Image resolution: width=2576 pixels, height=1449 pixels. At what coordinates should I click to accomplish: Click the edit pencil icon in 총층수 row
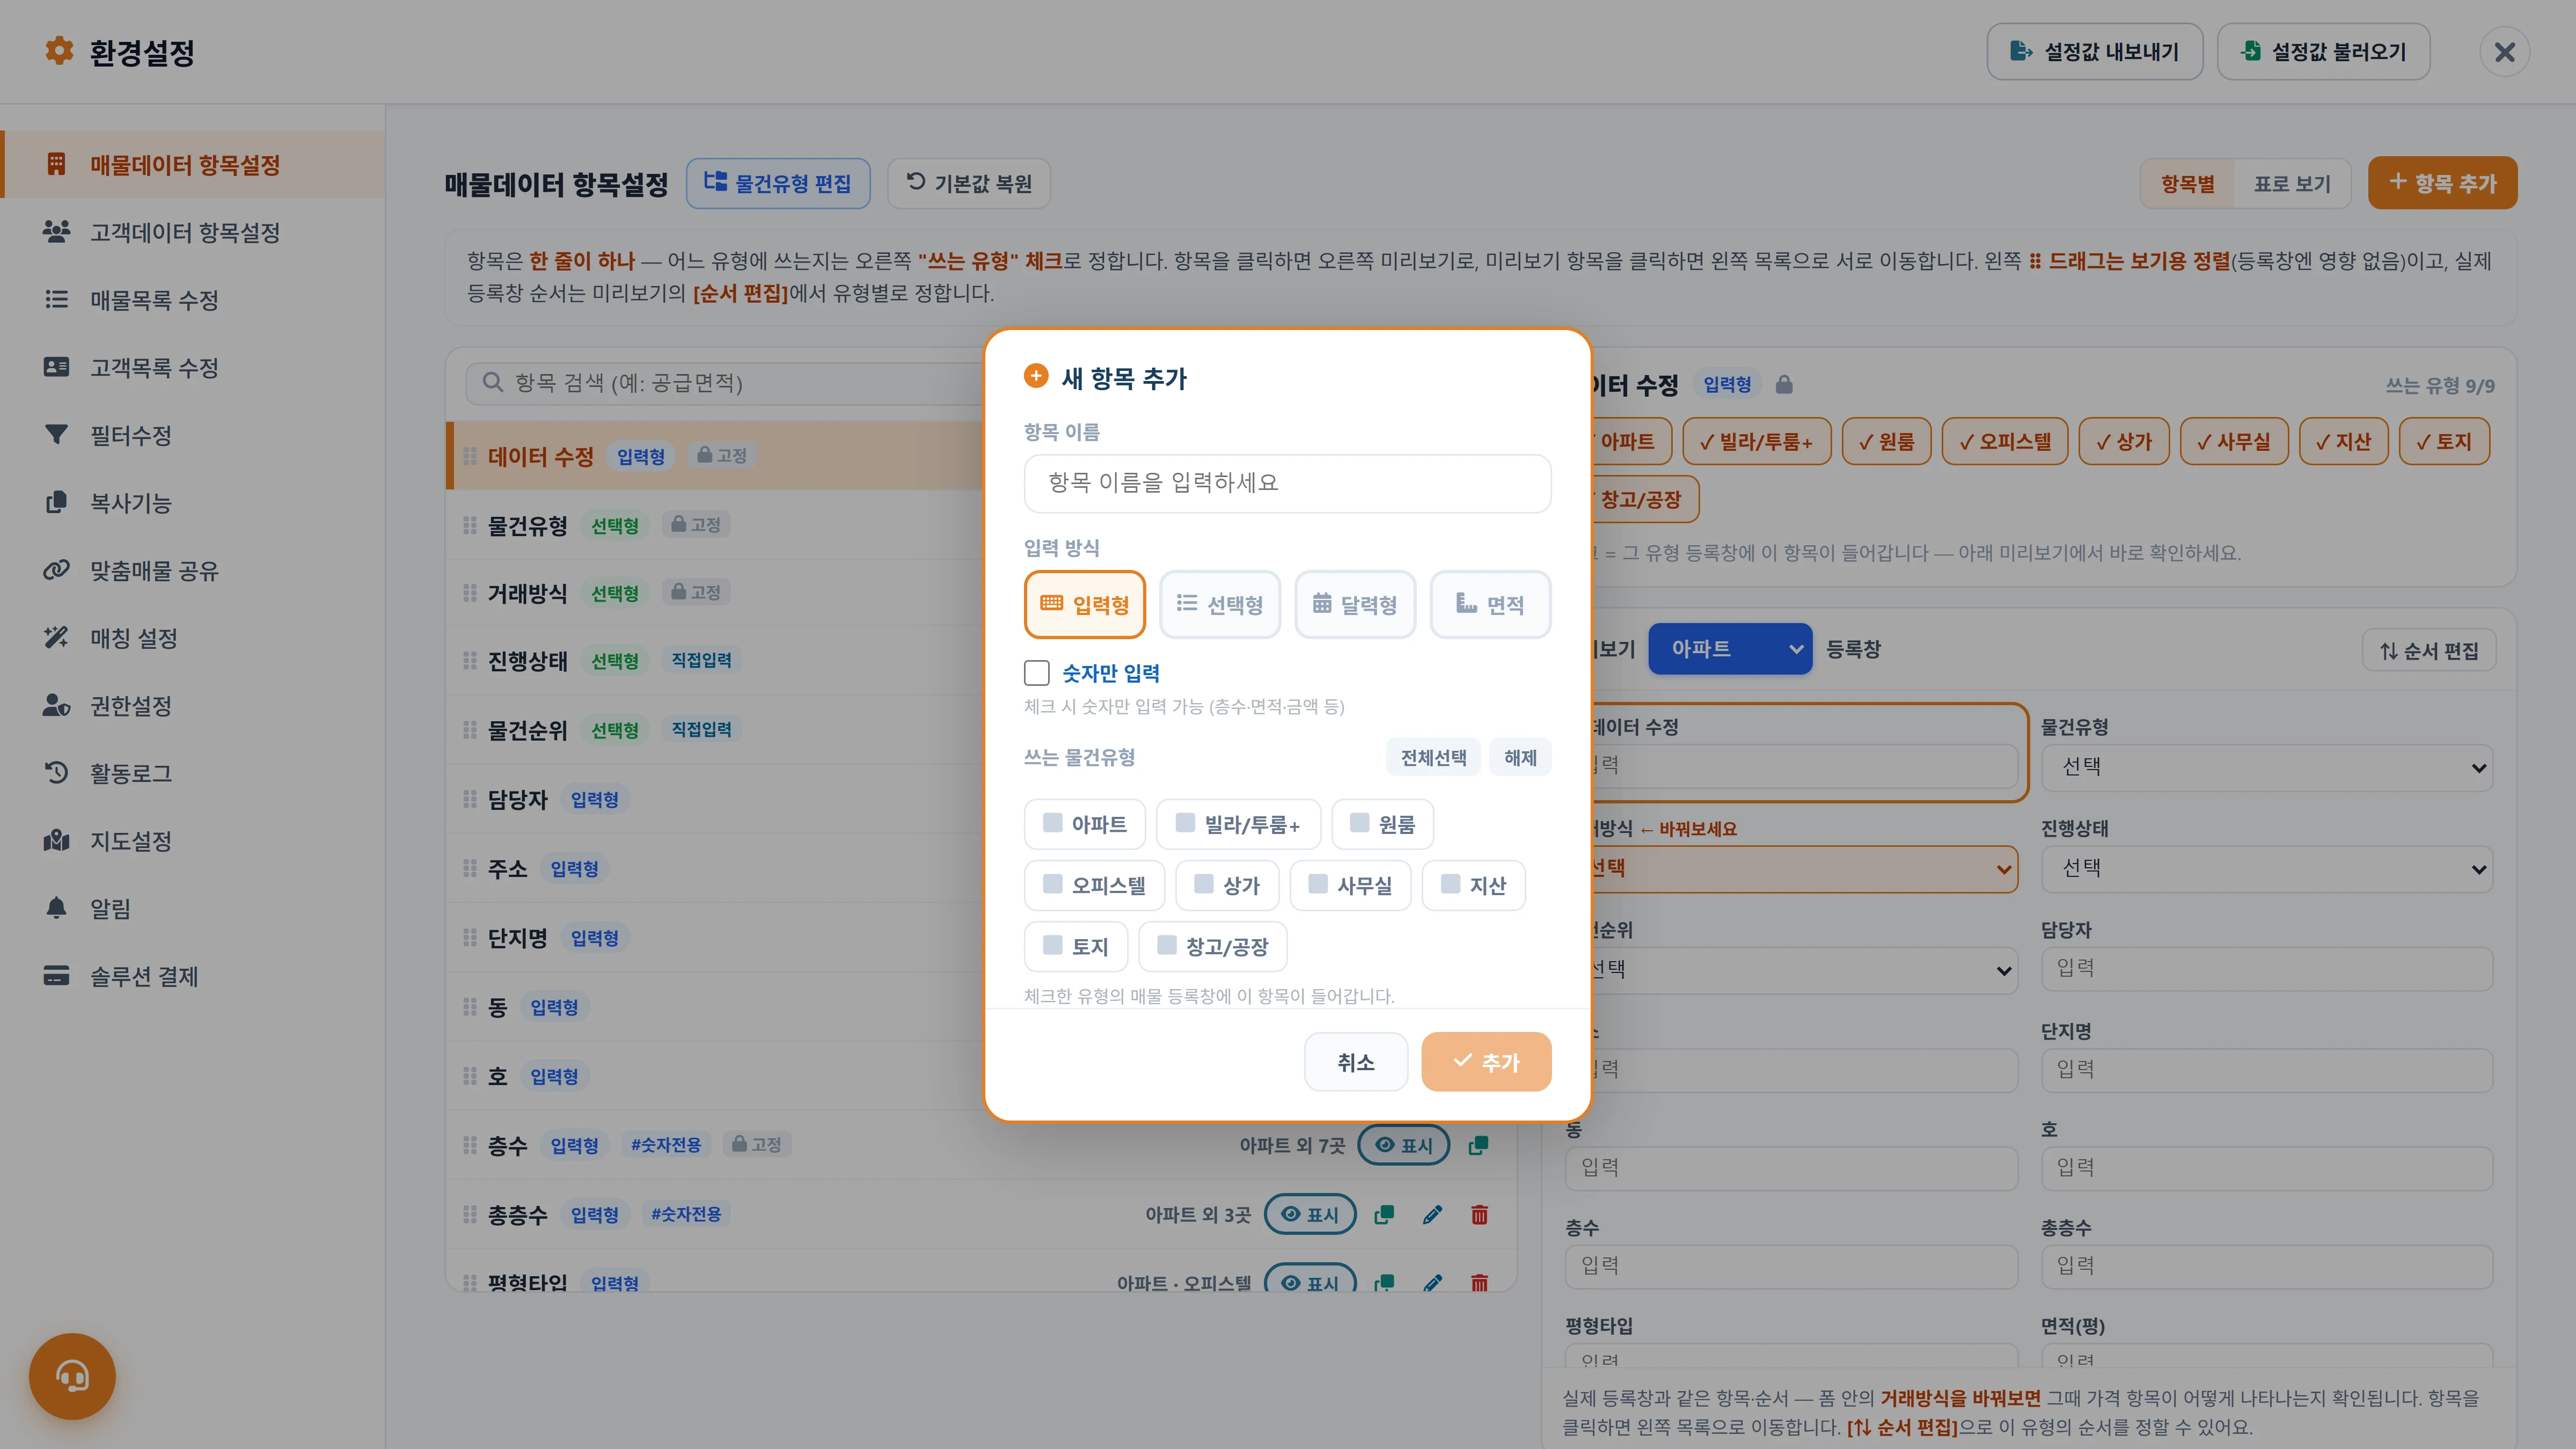[1432, 1214]
